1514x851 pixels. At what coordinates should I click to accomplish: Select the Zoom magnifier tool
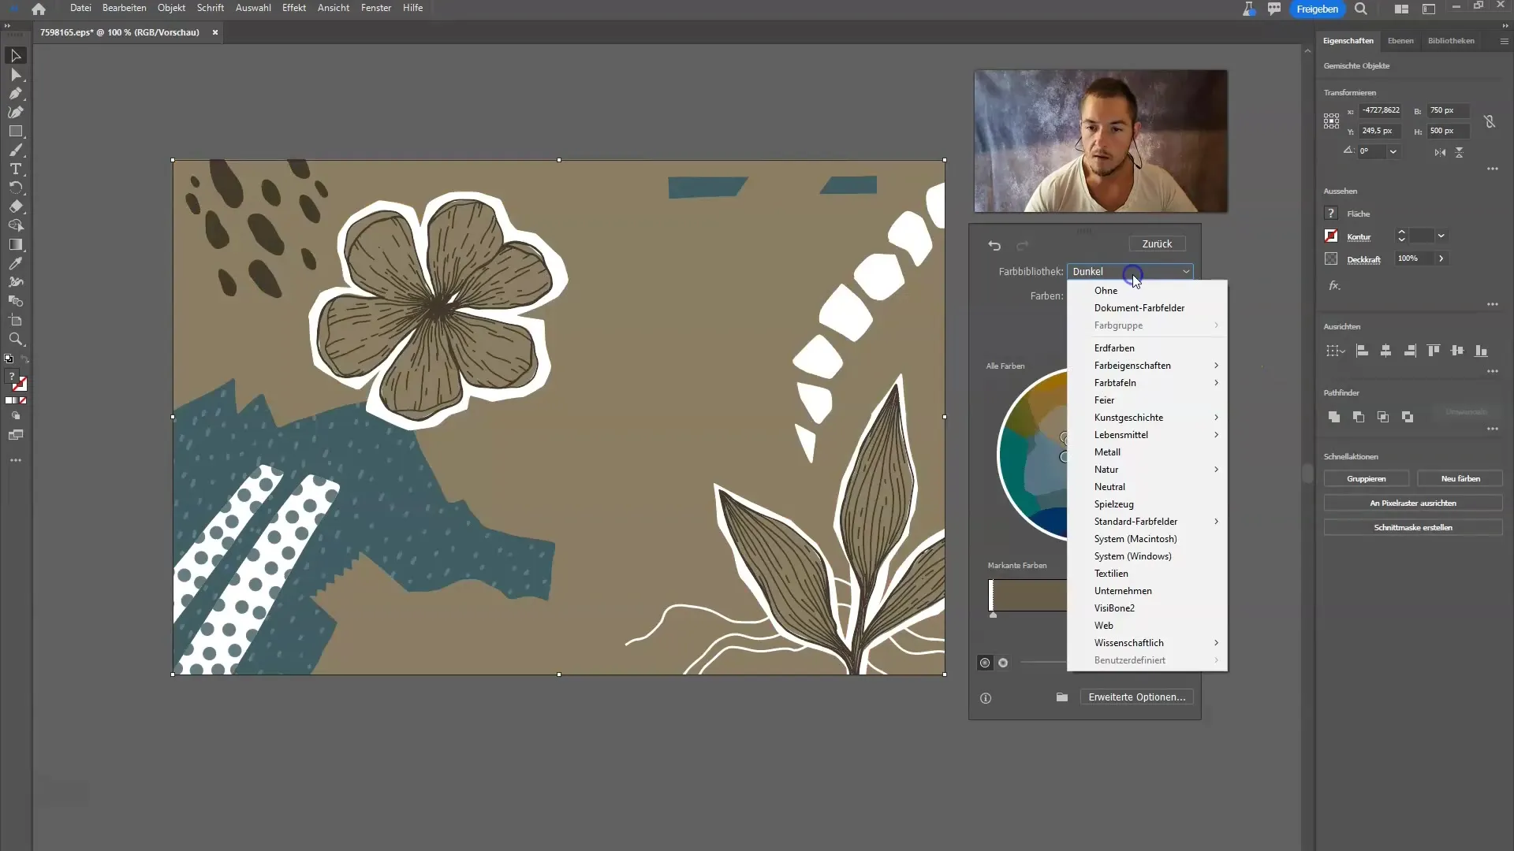(x=16, y=340)
